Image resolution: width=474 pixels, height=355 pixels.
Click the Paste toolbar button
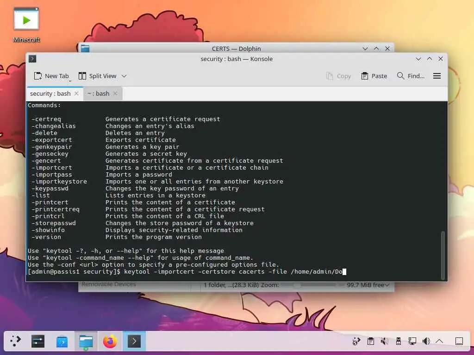pyautogui.click(x=374, y=76)
